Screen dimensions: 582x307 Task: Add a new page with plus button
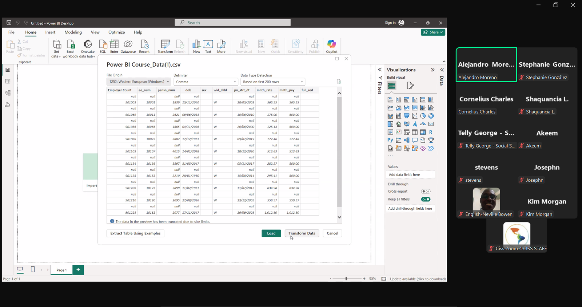78,270
